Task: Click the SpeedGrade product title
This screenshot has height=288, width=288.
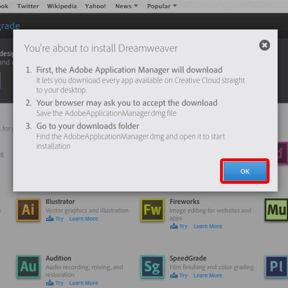Action: point(188,258)
